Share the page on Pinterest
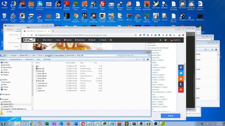 tap(181, 90)
